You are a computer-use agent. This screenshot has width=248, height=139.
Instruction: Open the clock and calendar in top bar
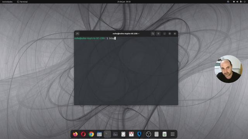tap(124, 2)
